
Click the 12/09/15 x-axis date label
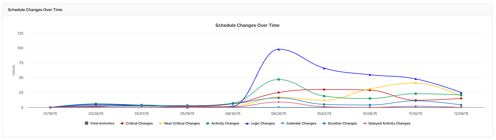pos(461,114)
